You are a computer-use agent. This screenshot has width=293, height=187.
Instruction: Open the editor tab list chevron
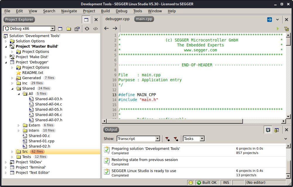(x=277, y=20)
